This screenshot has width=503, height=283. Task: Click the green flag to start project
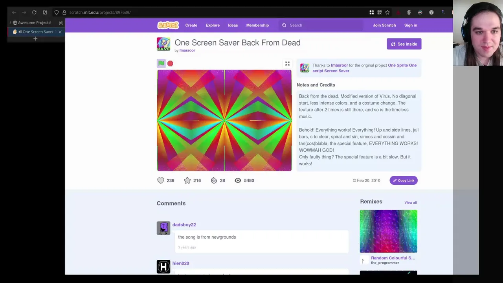click(x=161, y=63)
